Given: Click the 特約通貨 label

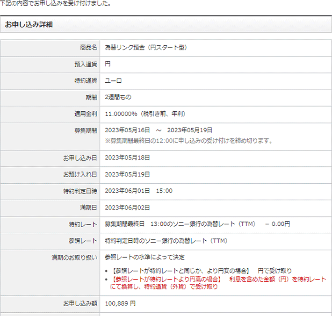Looking at the screenshot, I should pyautogui.click(x=86, y=81).
